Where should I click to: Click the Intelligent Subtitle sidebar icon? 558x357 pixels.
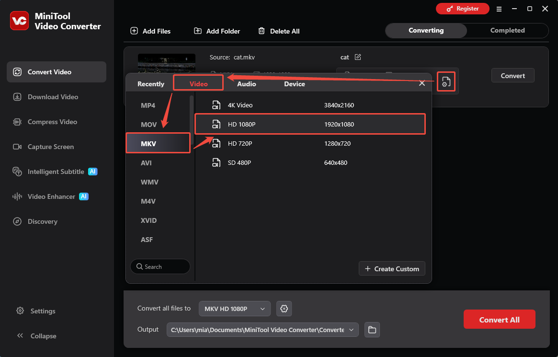click(x=17, y=172)
